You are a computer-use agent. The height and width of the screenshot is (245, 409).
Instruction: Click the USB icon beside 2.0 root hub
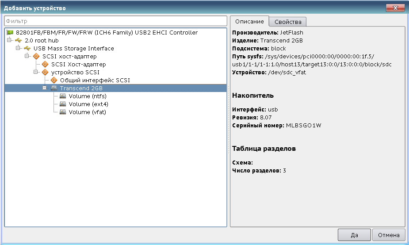[19, 40]
